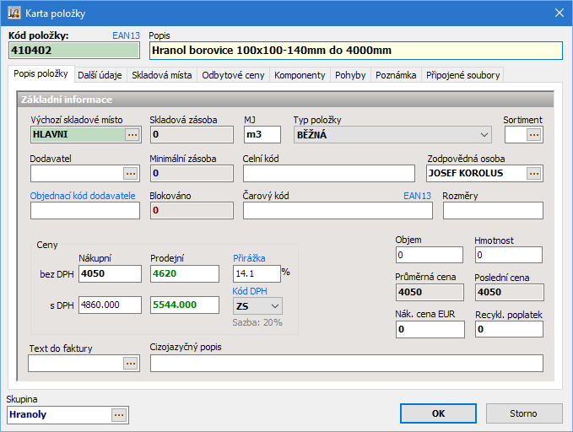The height and width of the screenshot is (432, 573).
Task: Click the Rozměry input field
Action: click(x=493, y=211)
